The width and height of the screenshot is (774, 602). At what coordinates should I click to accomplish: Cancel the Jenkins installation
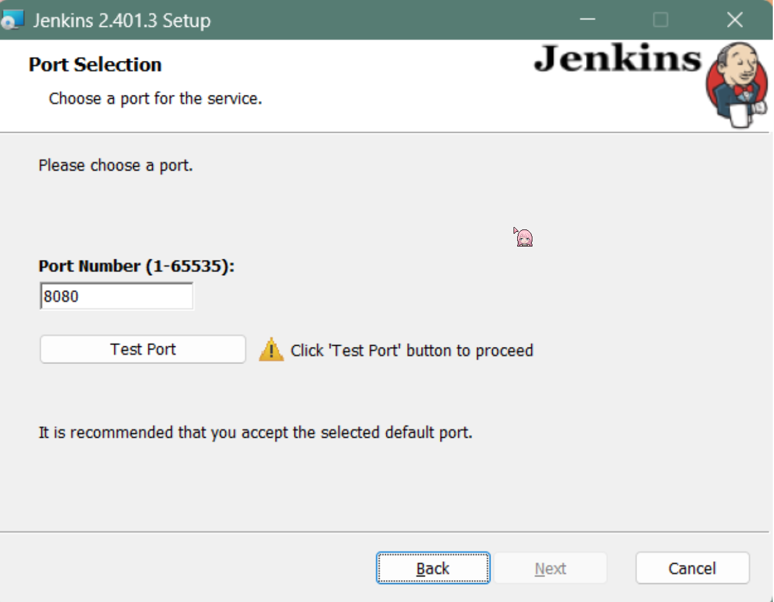pyautogui.click(x=692, y=569)
